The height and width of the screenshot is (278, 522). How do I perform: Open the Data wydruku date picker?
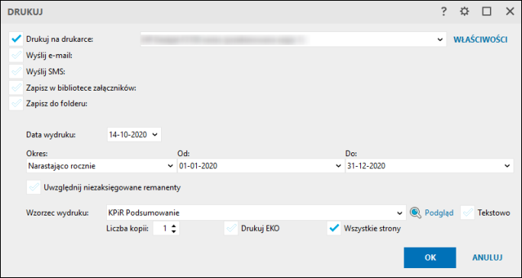click(x=134, y=135)
